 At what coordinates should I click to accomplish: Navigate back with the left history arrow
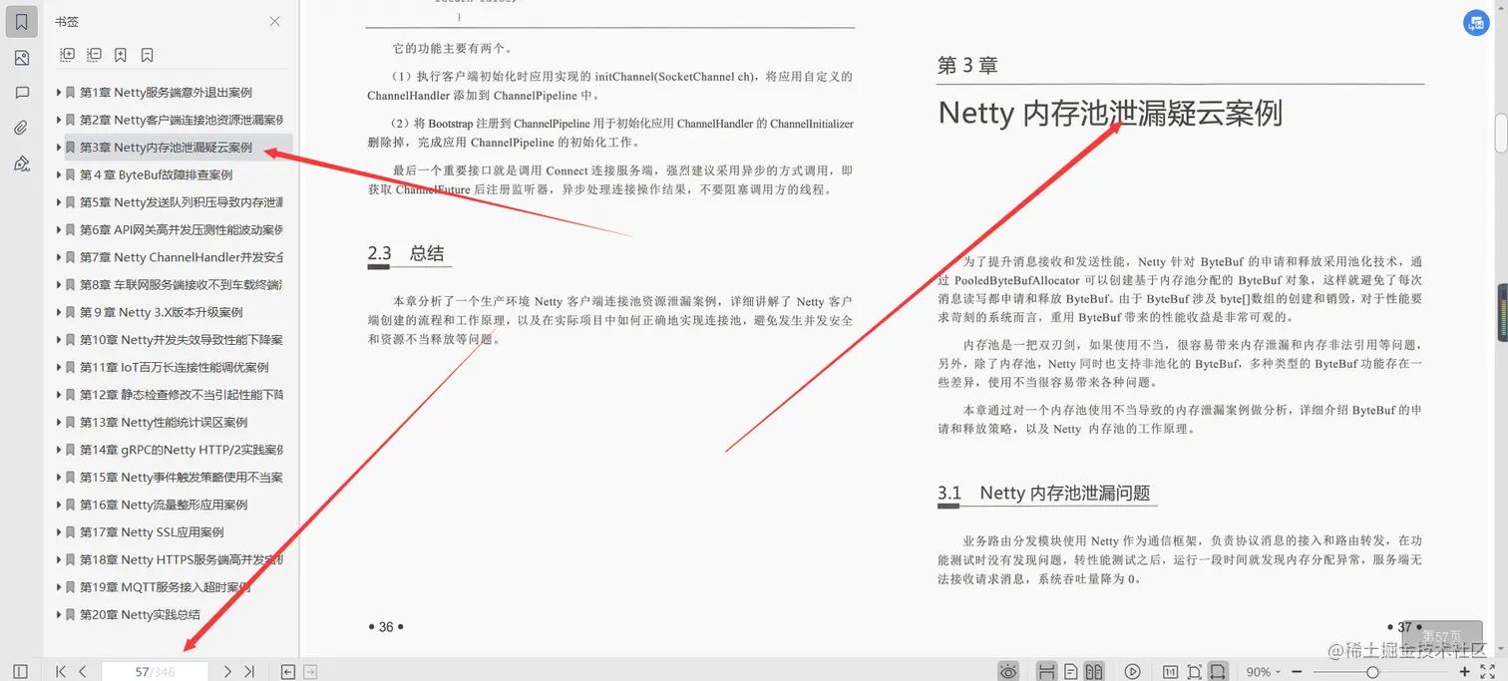tap(287, 670)
